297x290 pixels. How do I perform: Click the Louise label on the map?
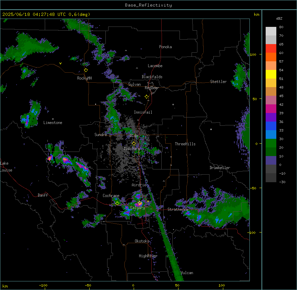pos(6,170)
